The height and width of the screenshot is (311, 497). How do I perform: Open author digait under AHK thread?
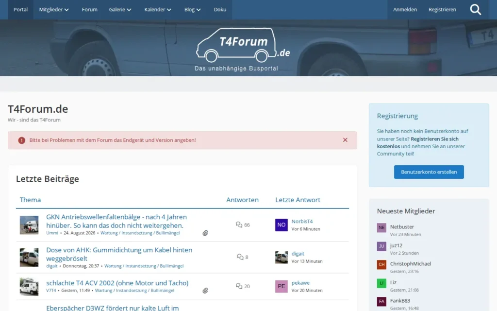tap(51, 266)
